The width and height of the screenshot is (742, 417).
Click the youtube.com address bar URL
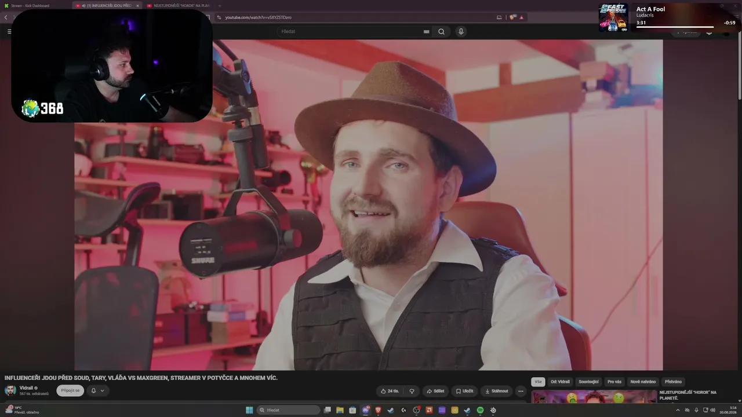(258, 17)
